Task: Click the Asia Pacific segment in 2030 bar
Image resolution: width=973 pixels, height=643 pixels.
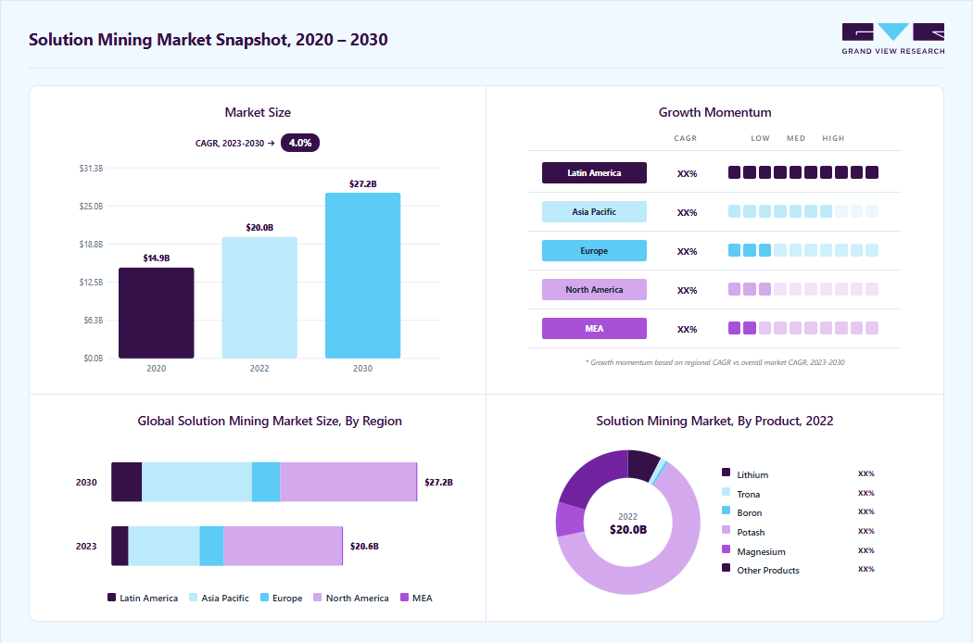Action: point(196,482)
